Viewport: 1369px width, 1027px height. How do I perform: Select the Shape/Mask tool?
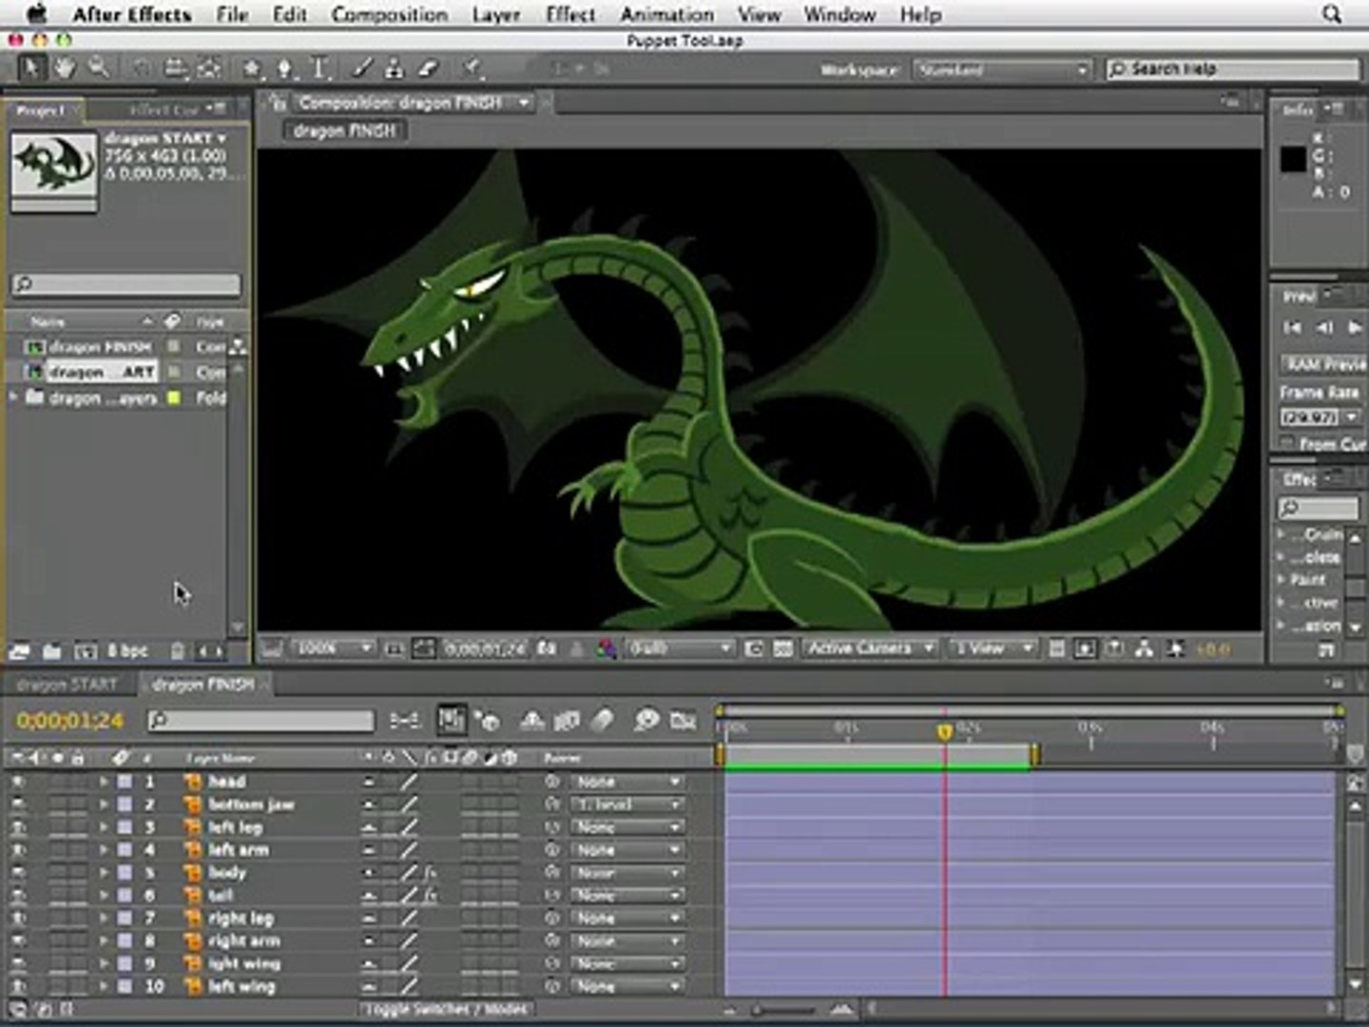251,68
